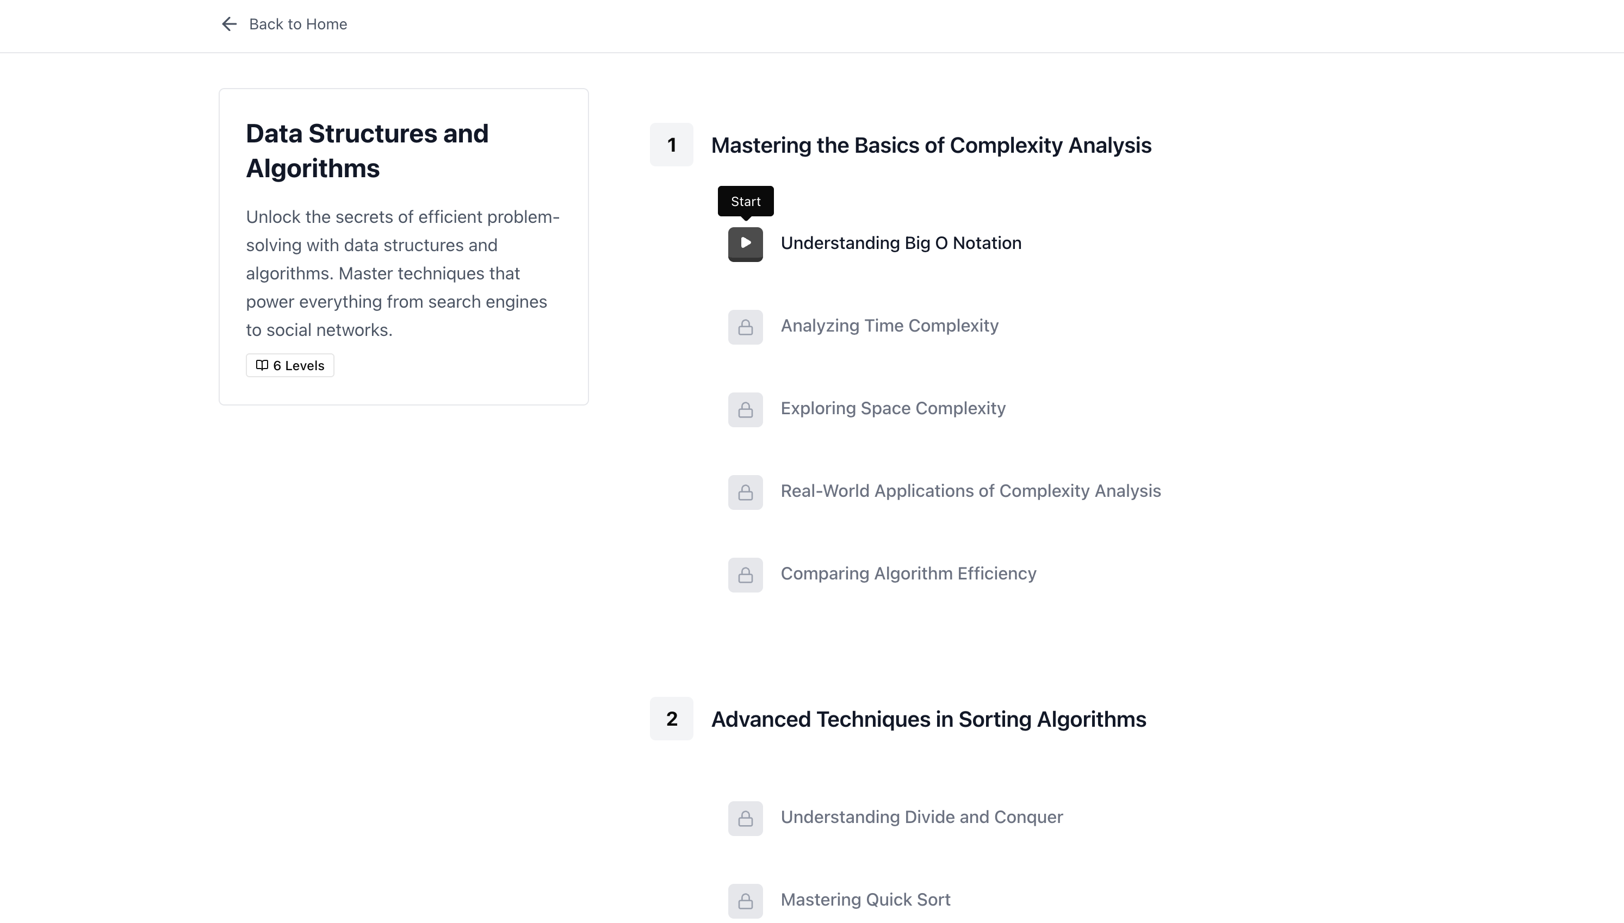Click lock icon for Real-World Applications lesson
The height and width of the screenshot is (923, 1624).
click(x=745, y=492)
